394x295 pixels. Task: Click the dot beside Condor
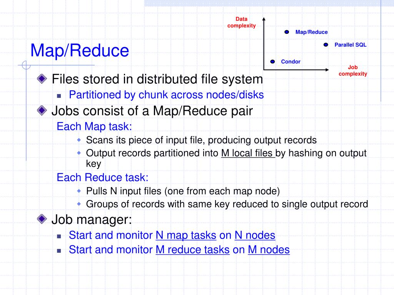(273, 61)
